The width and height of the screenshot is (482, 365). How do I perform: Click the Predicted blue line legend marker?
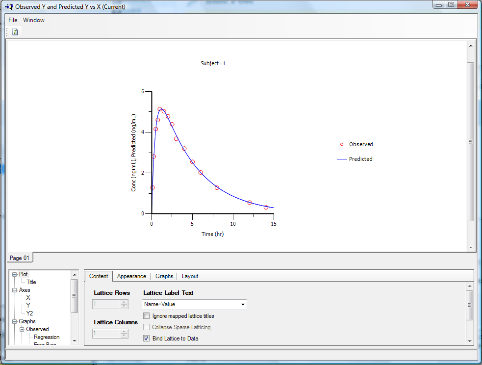point(342,159)
